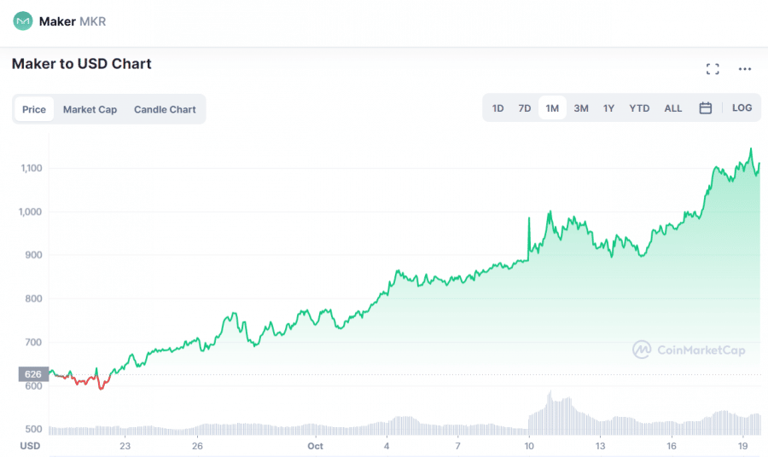The width and height of the screenshot is (768, 457).
Task: Click the USD axis currency label
Action: (x=30, y=446)
